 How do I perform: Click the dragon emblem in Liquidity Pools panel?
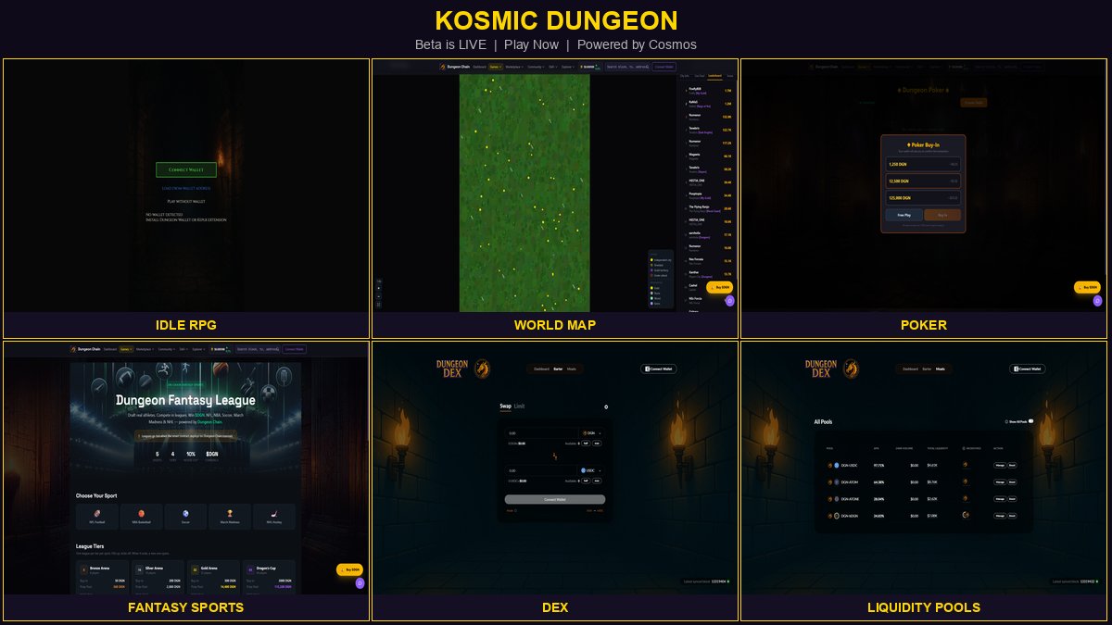point(851,369)
